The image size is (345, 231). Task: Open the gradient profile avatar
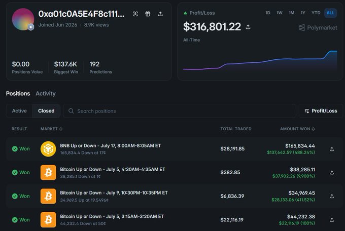[23, 19]
